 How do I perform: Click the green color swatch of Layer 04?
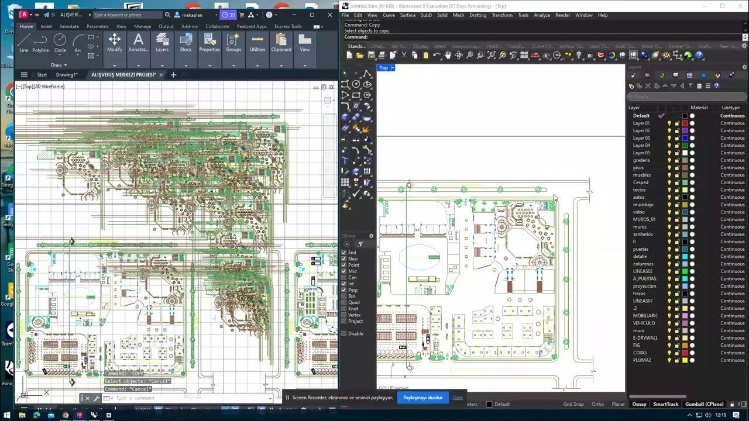point(685,146)
